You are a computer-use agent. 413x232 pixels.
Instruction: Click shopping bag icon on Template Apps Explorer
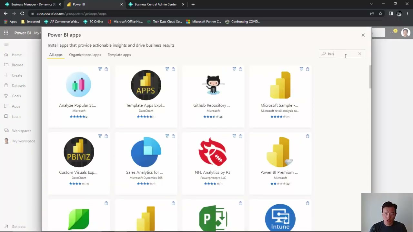[173, 69]
